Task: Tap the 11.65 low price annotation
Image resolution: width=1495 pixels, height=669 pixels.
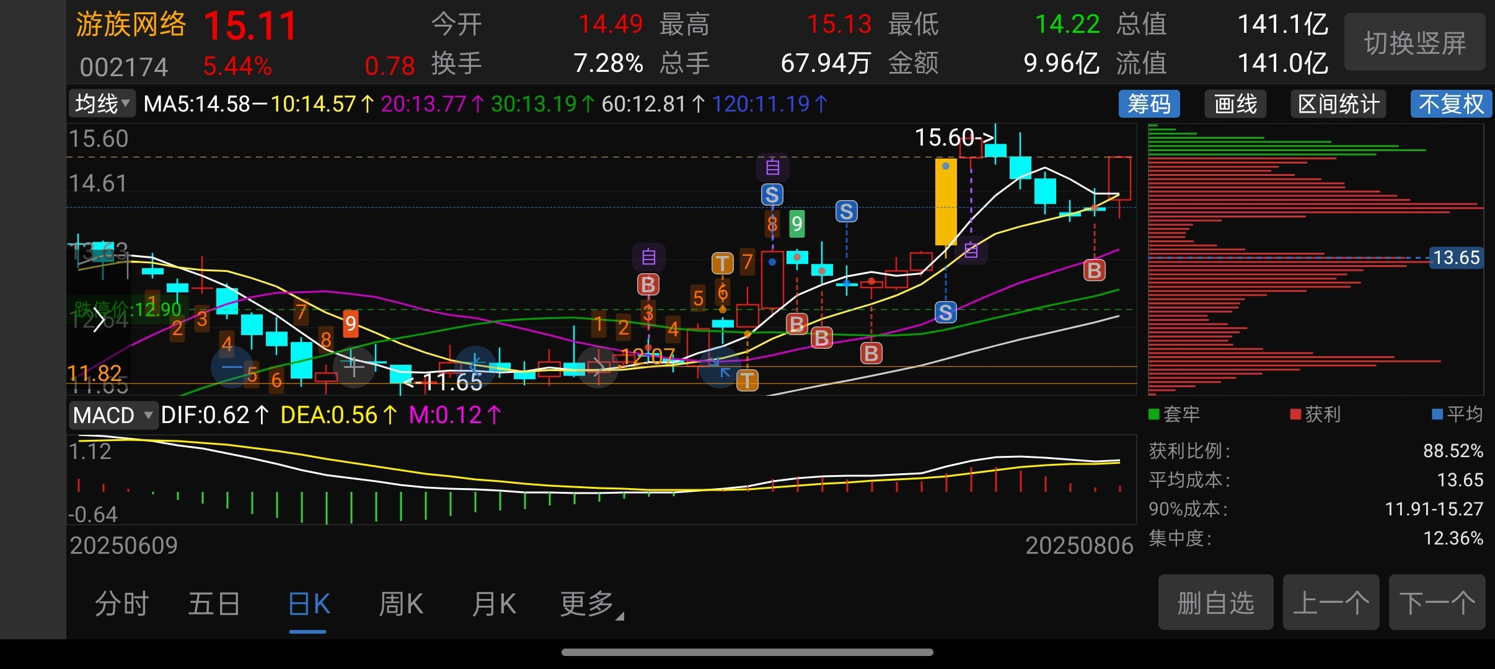Action: click(443, 382)
